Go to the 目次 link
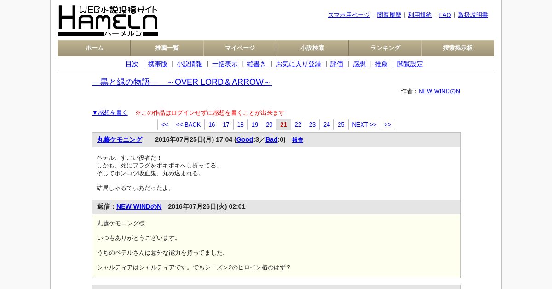 coord(132,64)
